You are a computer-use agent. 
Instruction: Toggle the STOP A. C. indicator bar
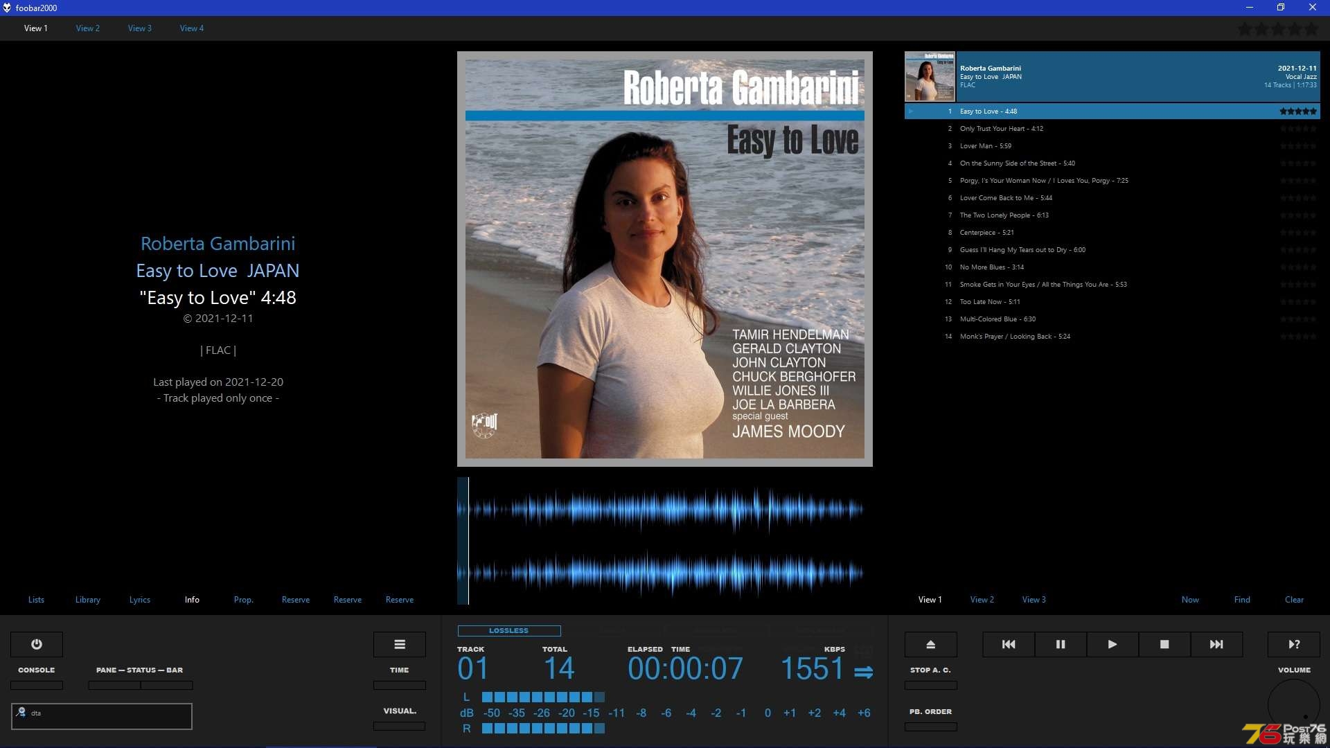pyautogui.click(x=930, y=685)
